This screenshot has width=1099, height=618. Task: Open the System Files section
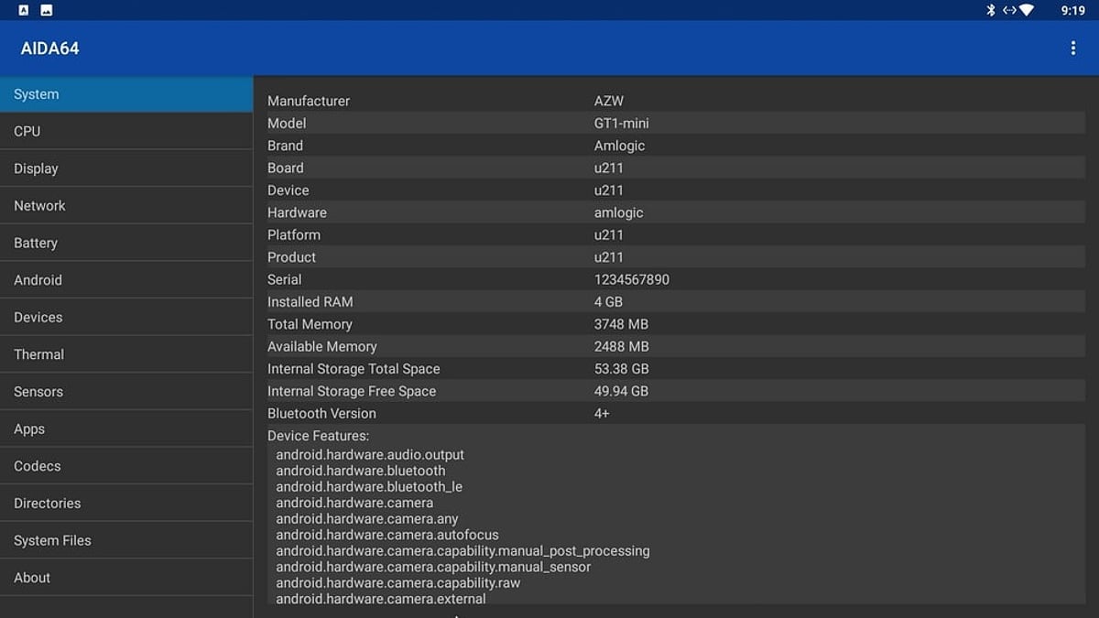tap(126, 540)
